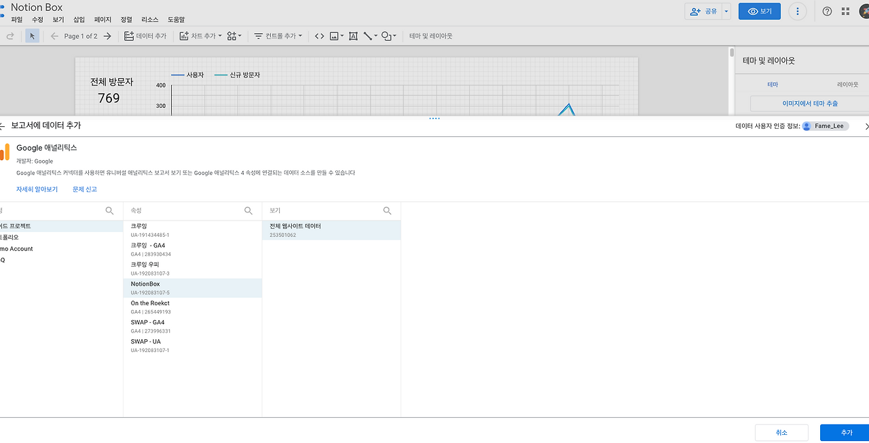Select the 크루잉 - GA4 property

(x=193, y=250)
